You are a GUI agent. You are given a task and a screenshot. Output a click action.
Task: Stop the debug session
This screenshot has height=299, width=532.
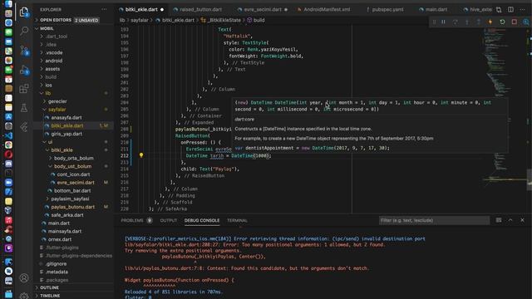tap(515, 22)
